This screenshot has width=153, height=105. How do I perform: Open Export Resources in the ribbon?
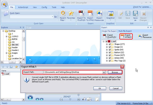99,13
